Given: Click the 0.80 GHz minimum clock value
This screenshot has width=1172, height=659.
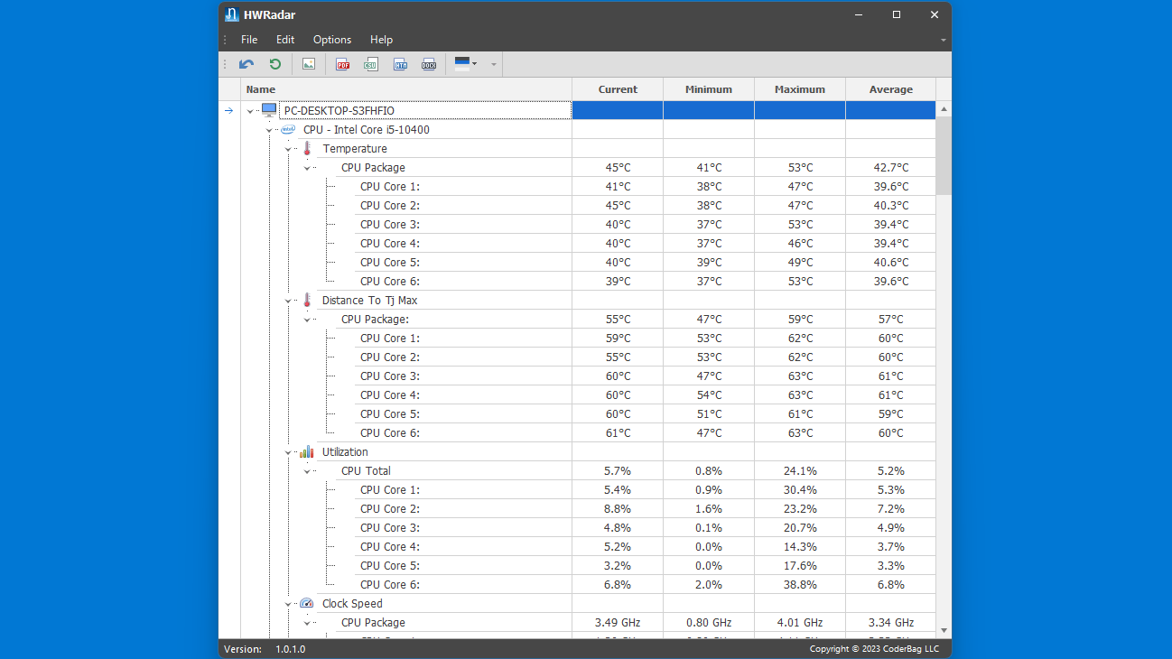Looking at the screenshot, I should pyautogui.click(x=709, y=622).
